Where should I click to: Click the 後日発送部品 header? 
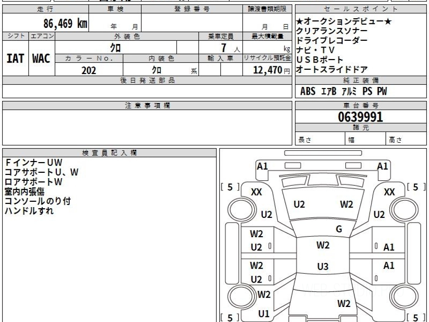click(147, 80)
